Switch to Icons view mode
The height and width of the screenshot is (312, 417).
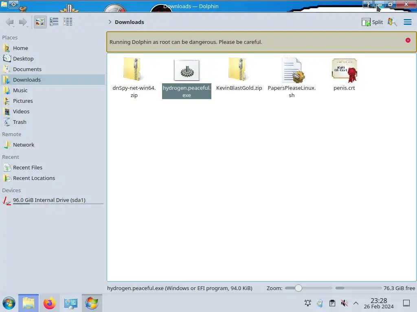pos(40,22)
